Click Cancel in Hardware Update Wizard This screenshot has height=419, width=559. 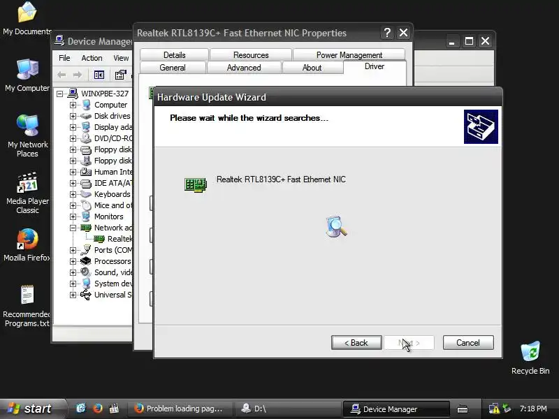468,342
